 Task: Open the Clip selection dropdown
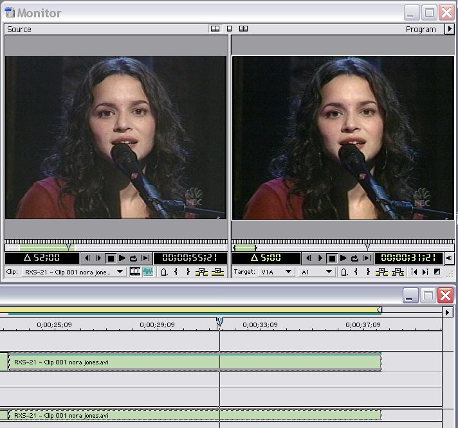point(73,272)
